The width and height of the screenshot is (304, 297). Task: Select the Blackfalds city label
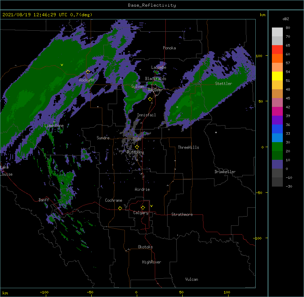click(x=156, y=79)
